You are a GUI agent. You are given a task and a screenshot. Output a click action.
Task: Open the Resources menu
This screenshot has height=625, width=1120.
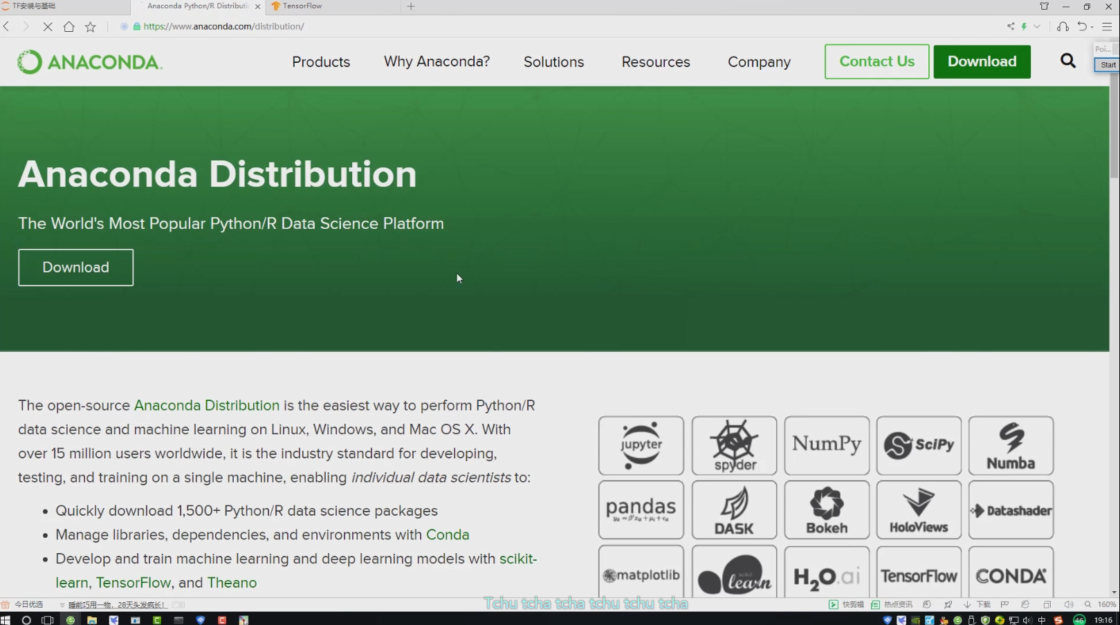click(656, 62)
